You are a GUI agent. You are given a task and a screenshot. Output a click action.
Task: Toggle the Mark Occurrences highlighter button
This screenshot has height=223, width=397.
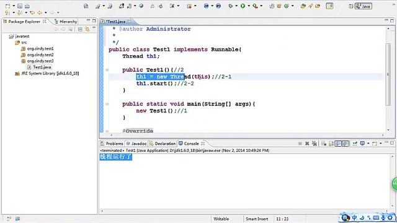click(329, 6)
